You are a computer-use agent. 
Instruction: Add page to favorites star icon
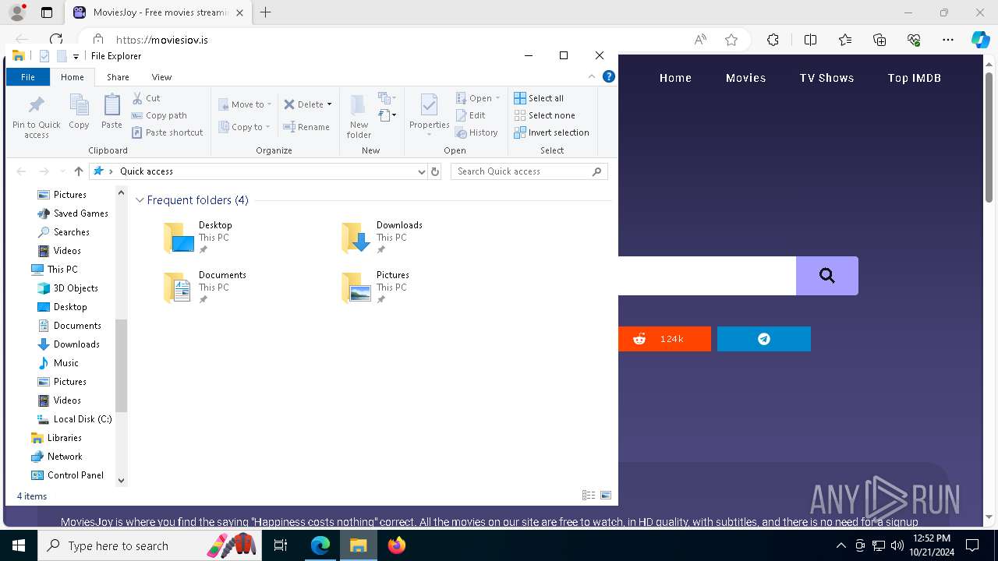point(731,40)
